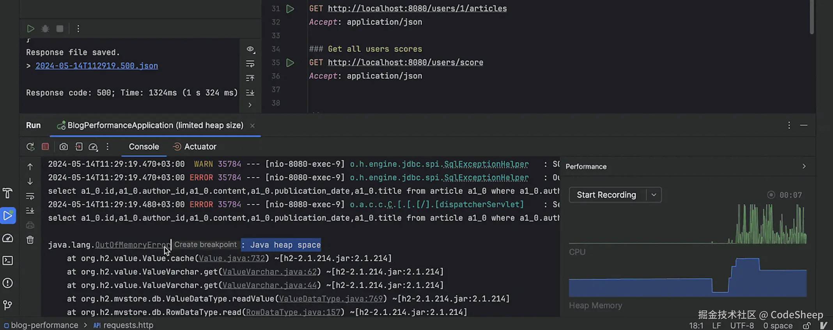
Task: Toggle scroll to end in console
Action: click(30, 211)
